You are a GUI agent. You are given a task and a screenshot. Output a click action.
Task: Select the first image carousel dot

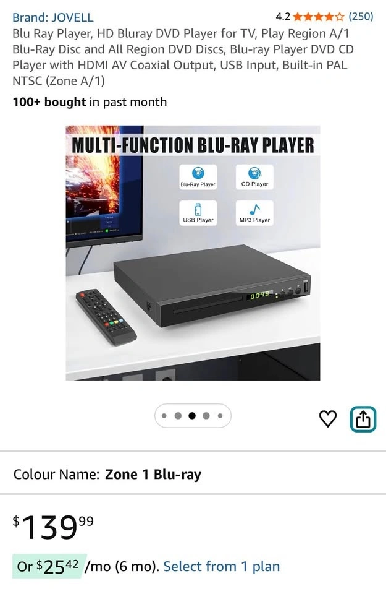tap(164, 416)
